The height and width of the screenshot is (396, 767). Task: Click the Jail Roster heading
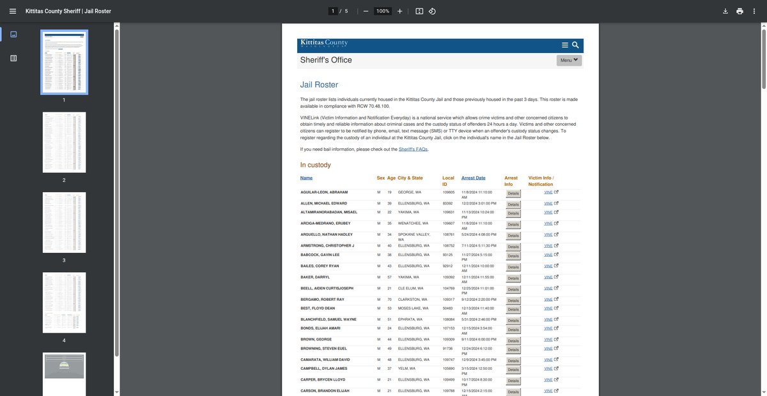click(319, 84)
